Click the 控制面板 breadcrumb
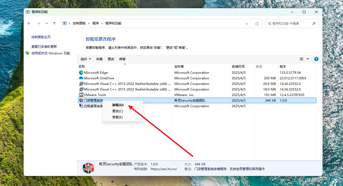Screen dimensions: 343x186 point(79,23)
